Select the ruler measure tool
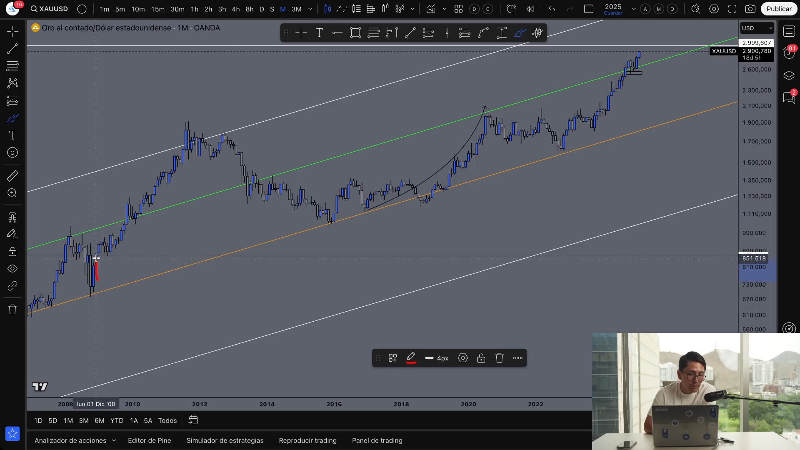The width and height of the screenshot is (800, 450). [12, 176]
